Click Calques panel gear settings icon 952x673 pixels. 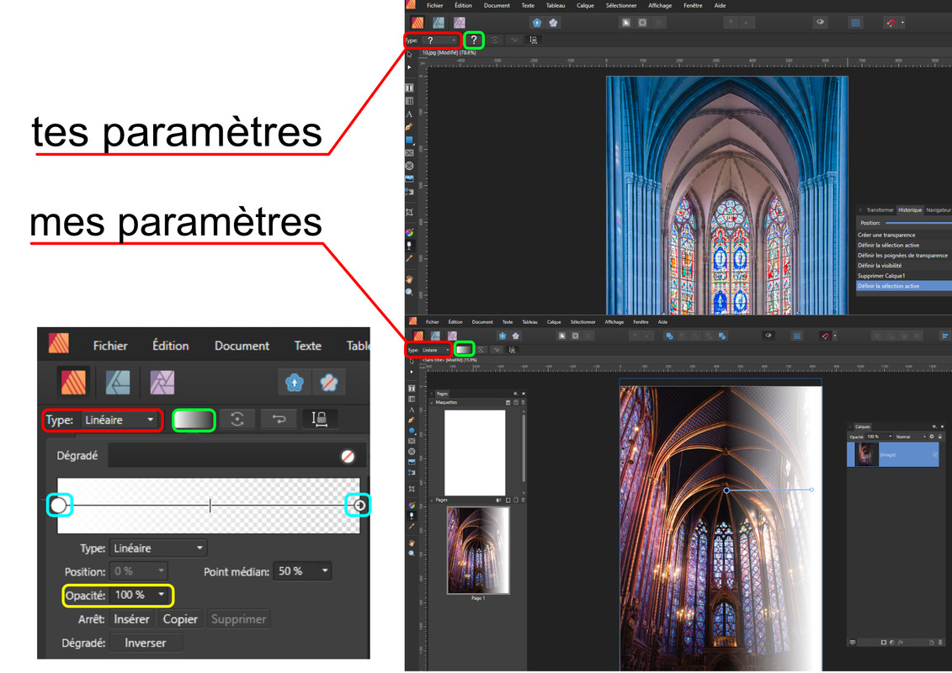point(932,437)
